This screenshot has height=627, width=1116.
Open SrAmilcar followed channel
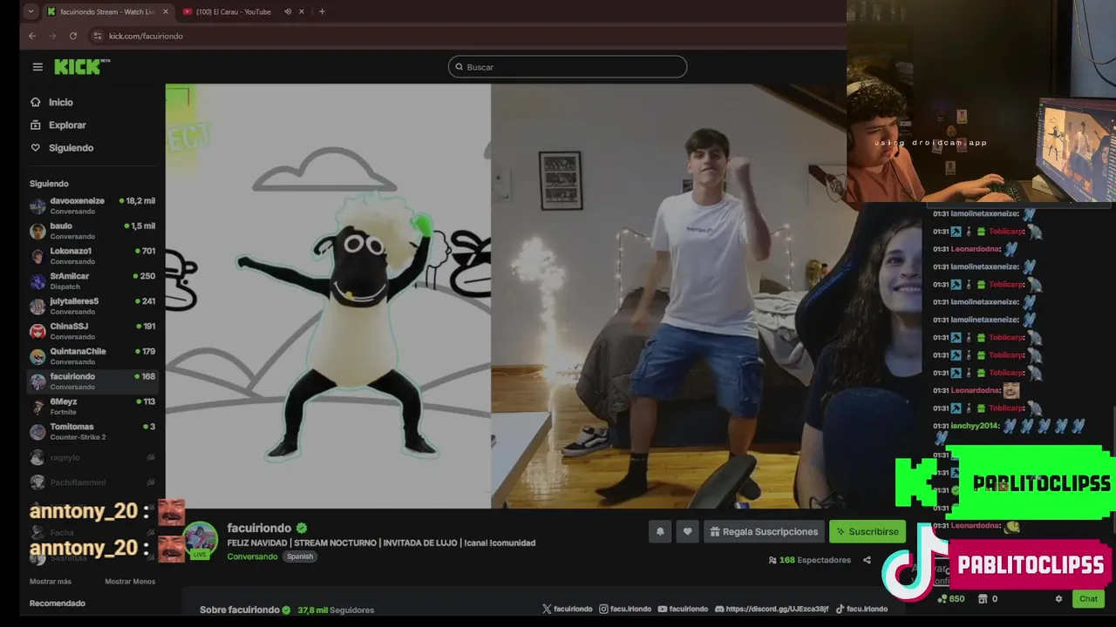pos(92,281)
